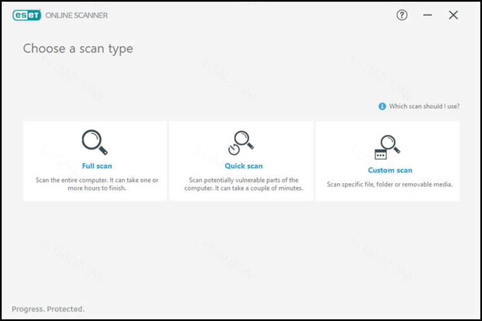Screen dimensions: 482x321
Task: Click the Quick scan magnifier with clock icon
Action: coord(241,142)
